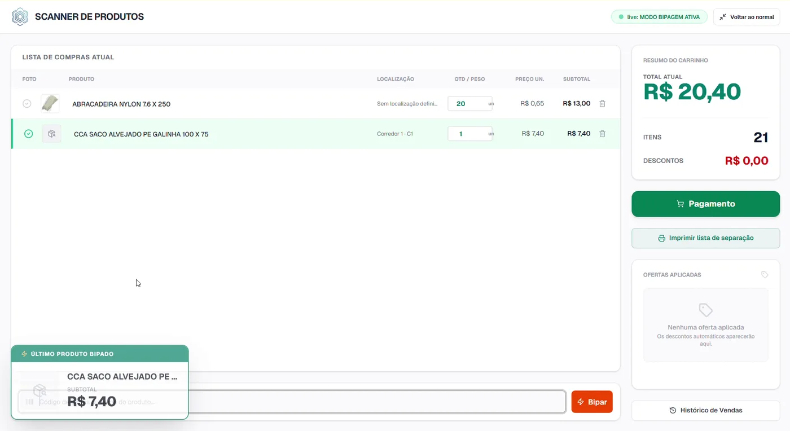Image resolution: width=790 pixels, height=431 pixels.
Task: Click Descontos value R$ 0,00
Action: [747, 161]
